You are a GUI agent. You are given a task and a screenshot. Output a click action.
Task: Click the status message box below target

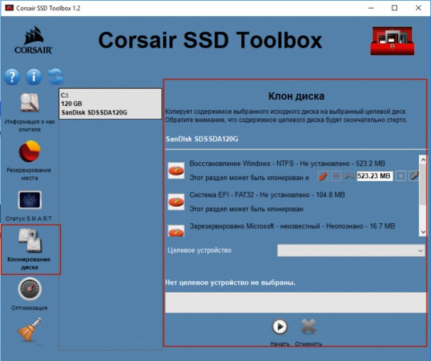296,302
